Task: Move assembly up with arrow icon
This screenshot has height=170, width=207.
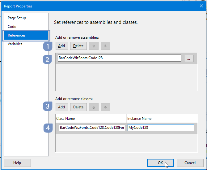Action: (94, 46)
